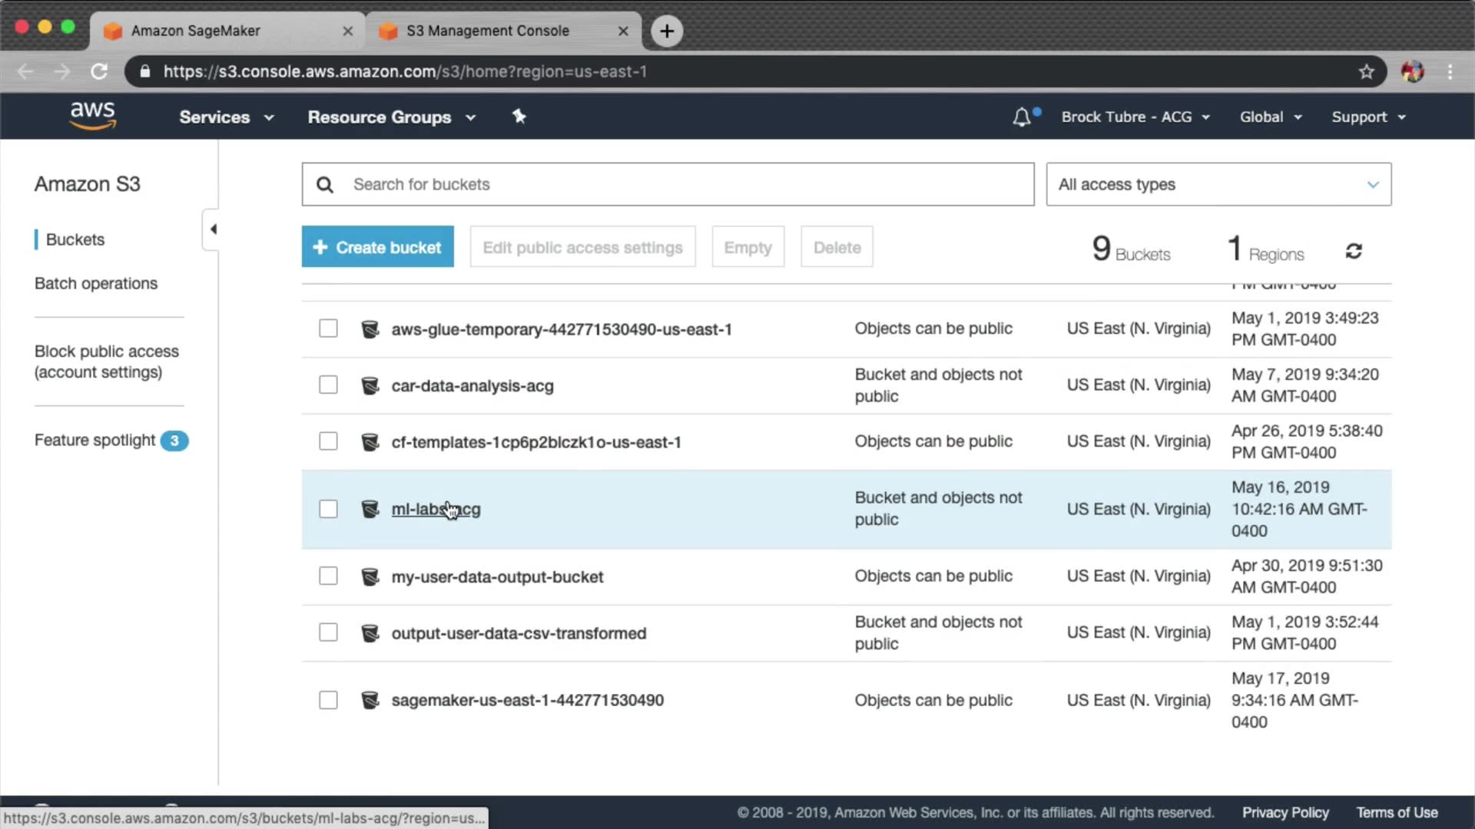Open the output-user-data-csv-transformed bucket link
The height and width of the screenshot is (829, 1475).
click(x=519, y=633)
